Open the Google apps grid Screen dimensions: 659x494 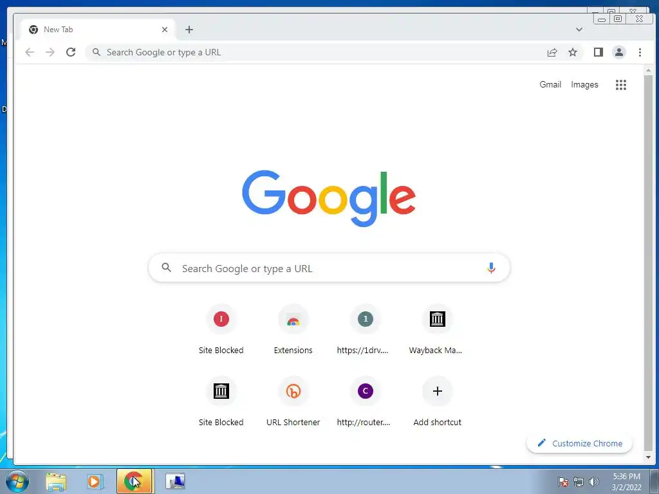pyautogui.click(x=621, y=85)
